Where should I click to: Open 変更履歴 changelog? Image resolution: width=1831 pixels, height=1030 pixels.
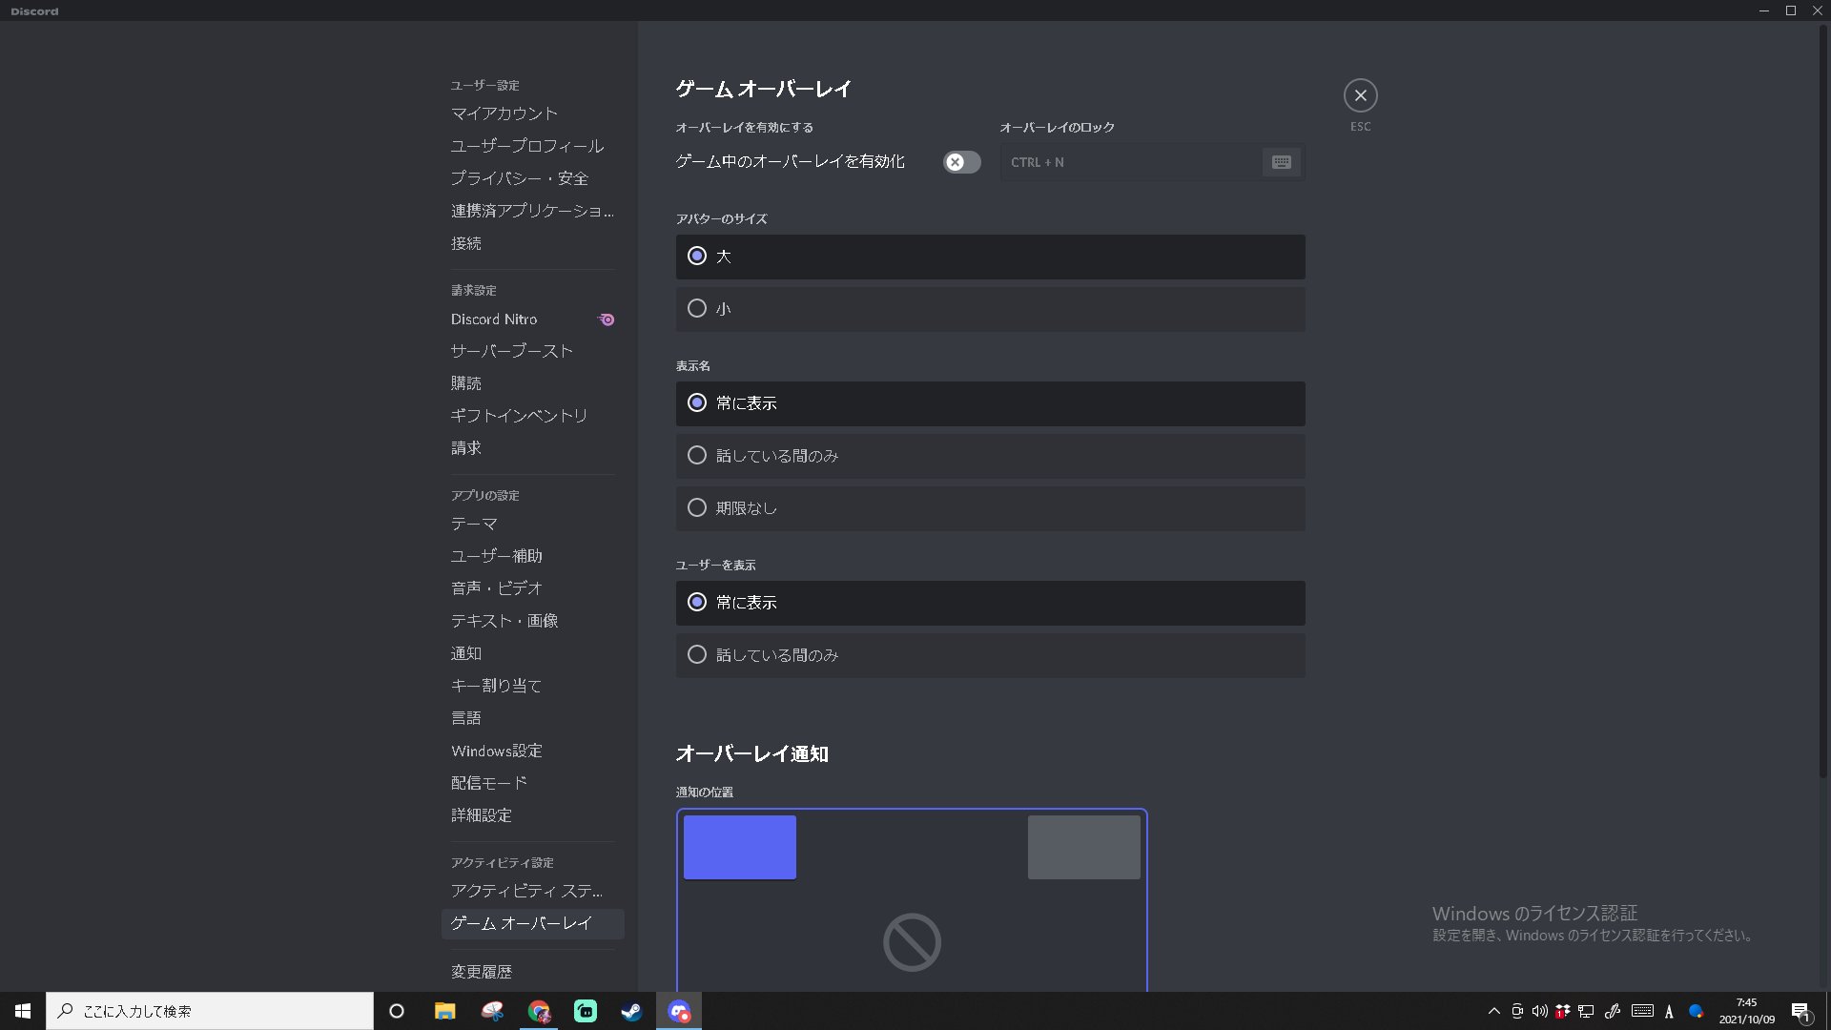coord(532,972)
